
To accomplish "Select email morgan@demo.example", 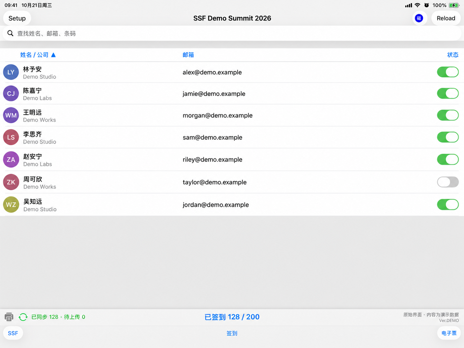I will tap(218, 115).
